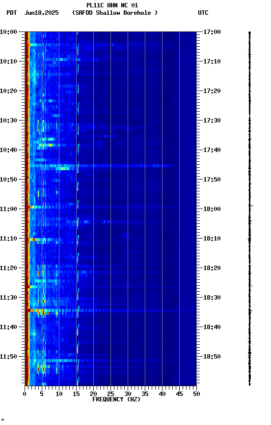
Task: Click the 18:30 UTC time label
Action: 212,298
